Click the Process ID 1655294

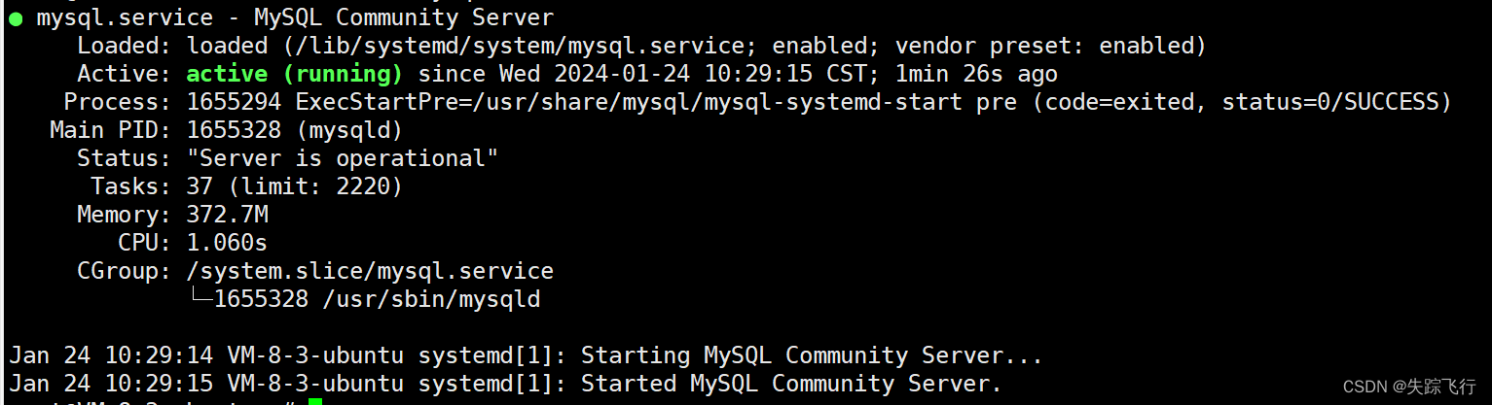234,102
